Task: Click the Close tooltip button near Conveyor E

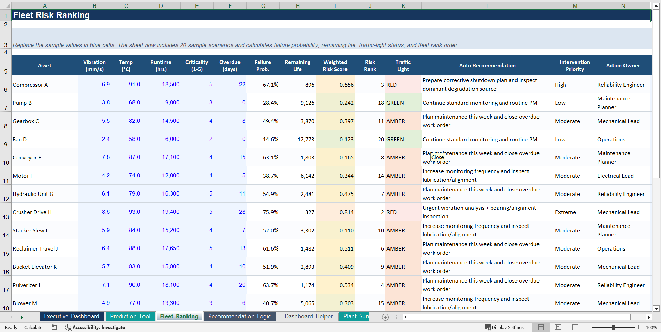Action: (438, 157)
